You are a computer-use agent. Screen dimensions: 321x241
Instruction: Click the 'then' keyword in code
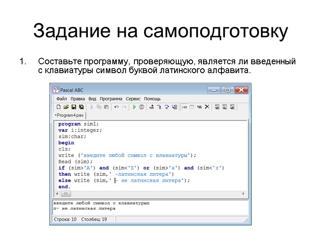point(65,174)
